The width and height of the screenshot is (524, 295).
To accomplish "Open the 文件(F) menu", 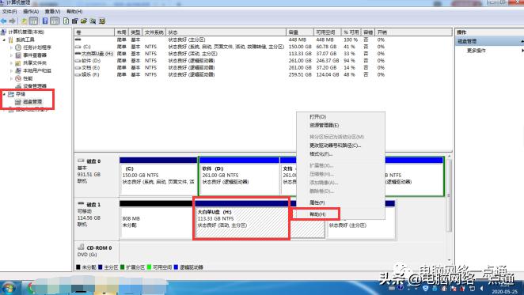I will [9, 11].
